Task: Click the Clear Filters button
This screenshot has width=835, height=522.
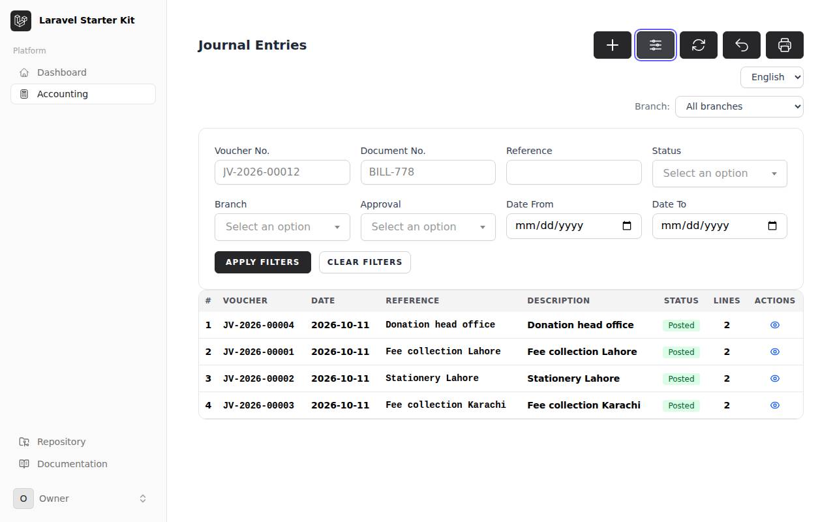Action: [x=365, y=262]
